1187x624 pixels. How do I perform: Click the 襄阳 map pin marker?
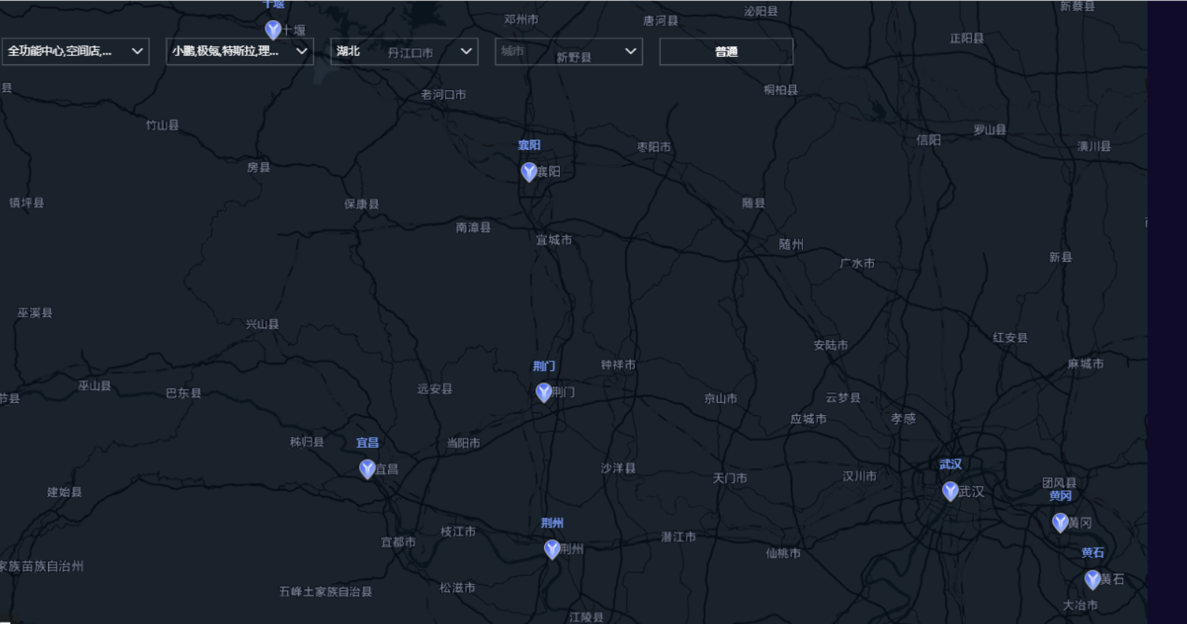[529, 172]
